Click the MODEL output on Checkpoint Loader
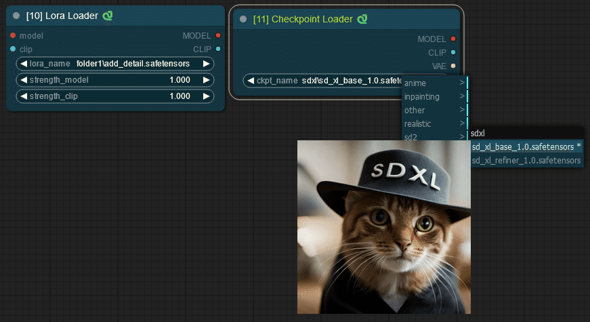 [453, 39]
